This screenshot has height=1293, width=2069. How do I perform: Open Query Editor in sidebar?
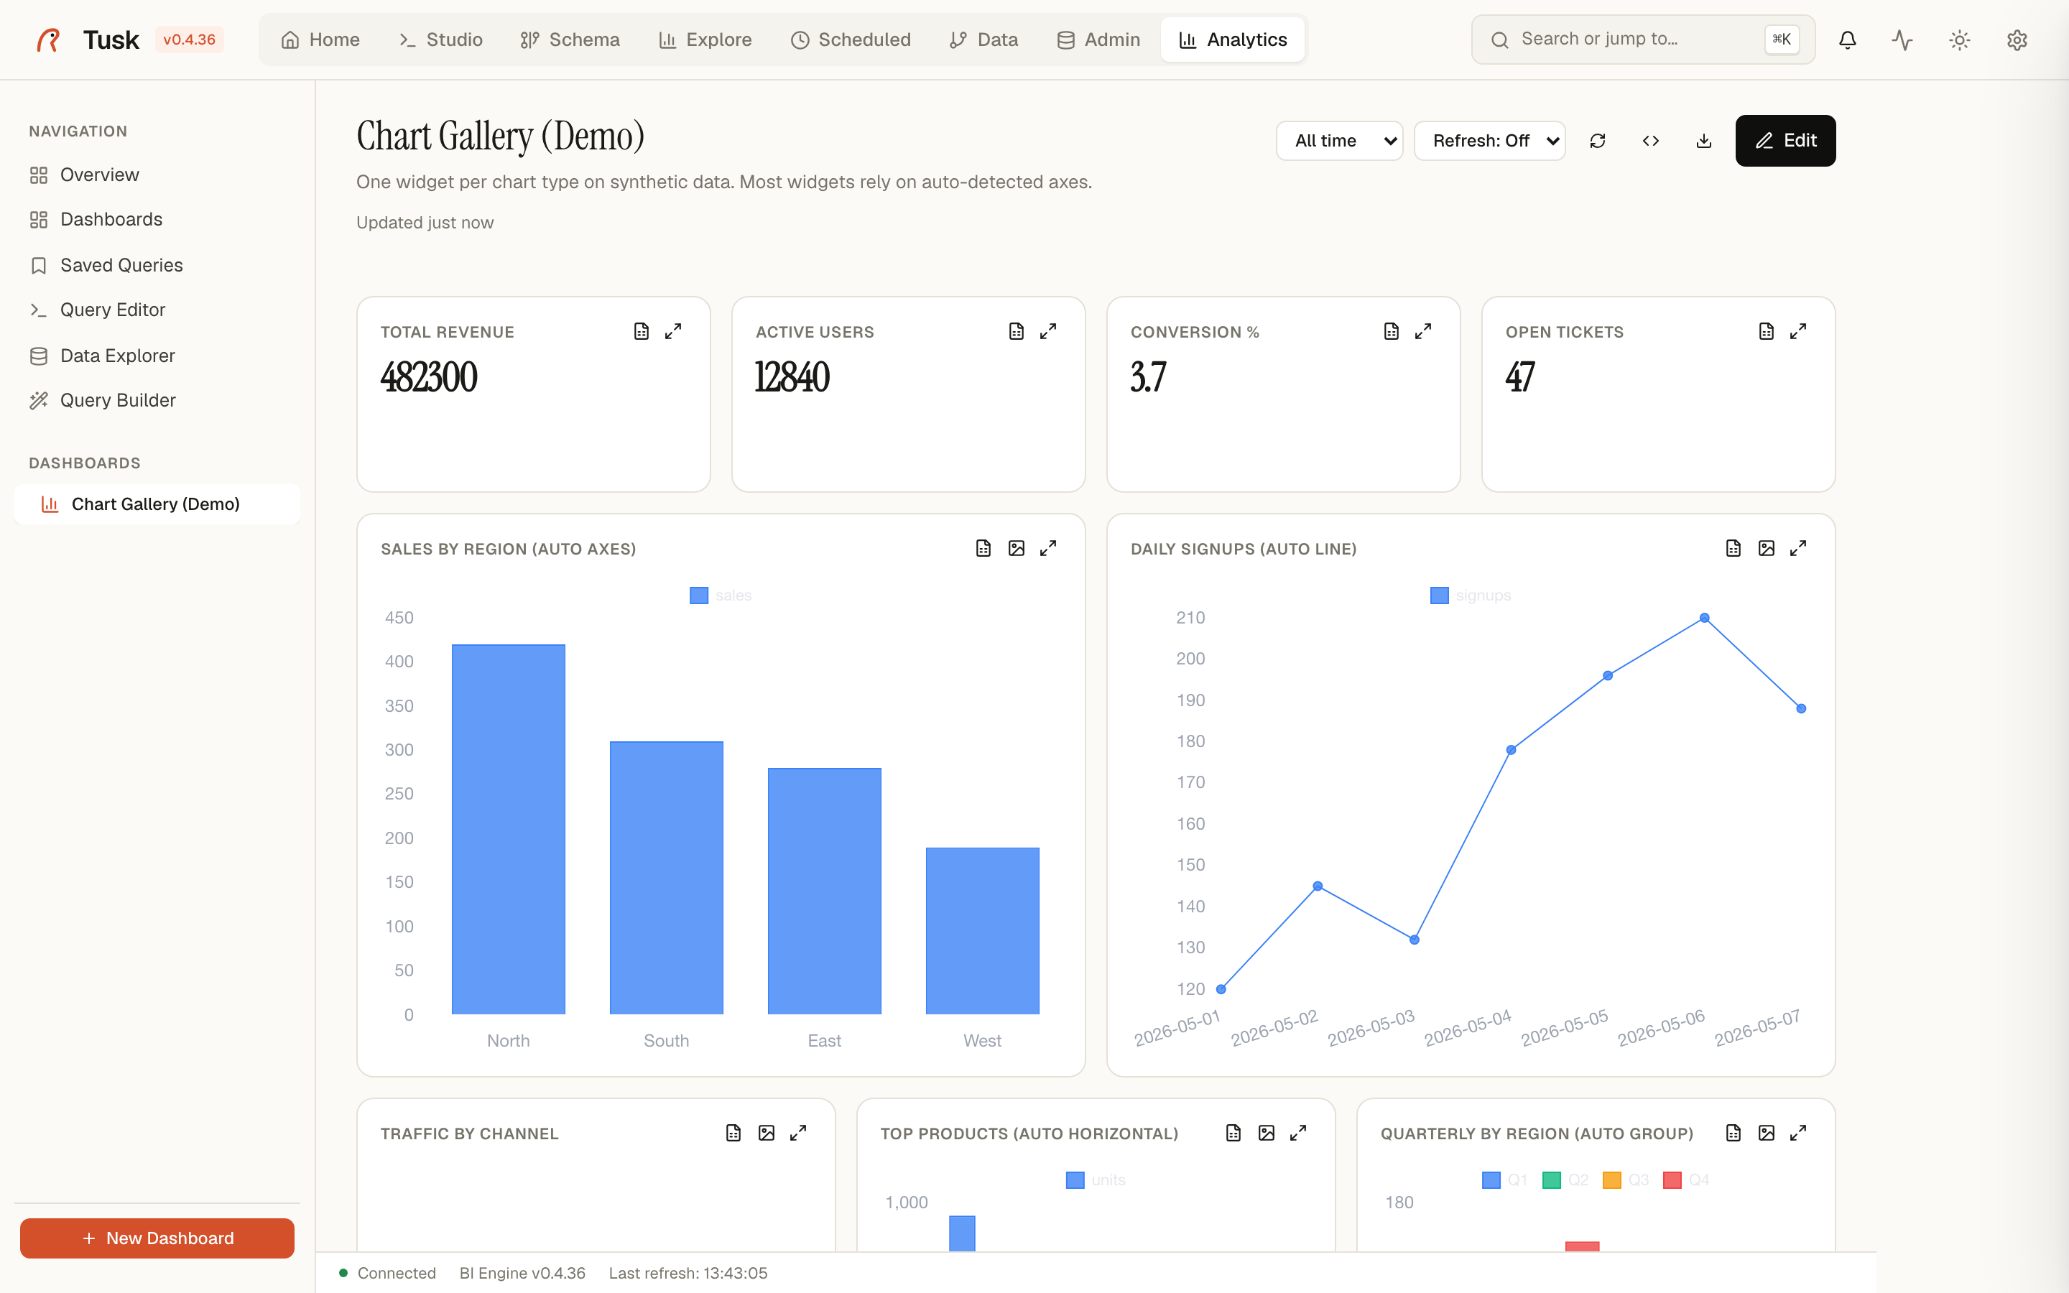[157, 310]
